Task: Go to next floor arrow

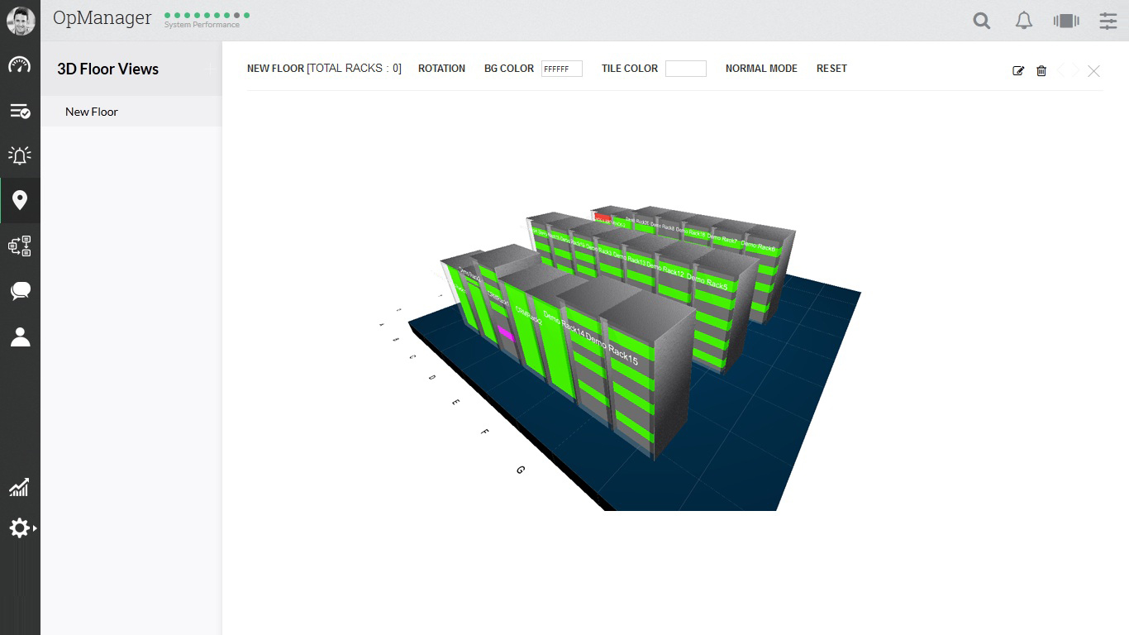Action: [1076, 70]
